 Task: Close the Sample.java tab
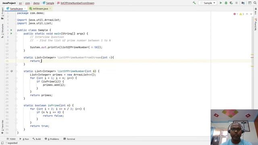click(25, 8)
